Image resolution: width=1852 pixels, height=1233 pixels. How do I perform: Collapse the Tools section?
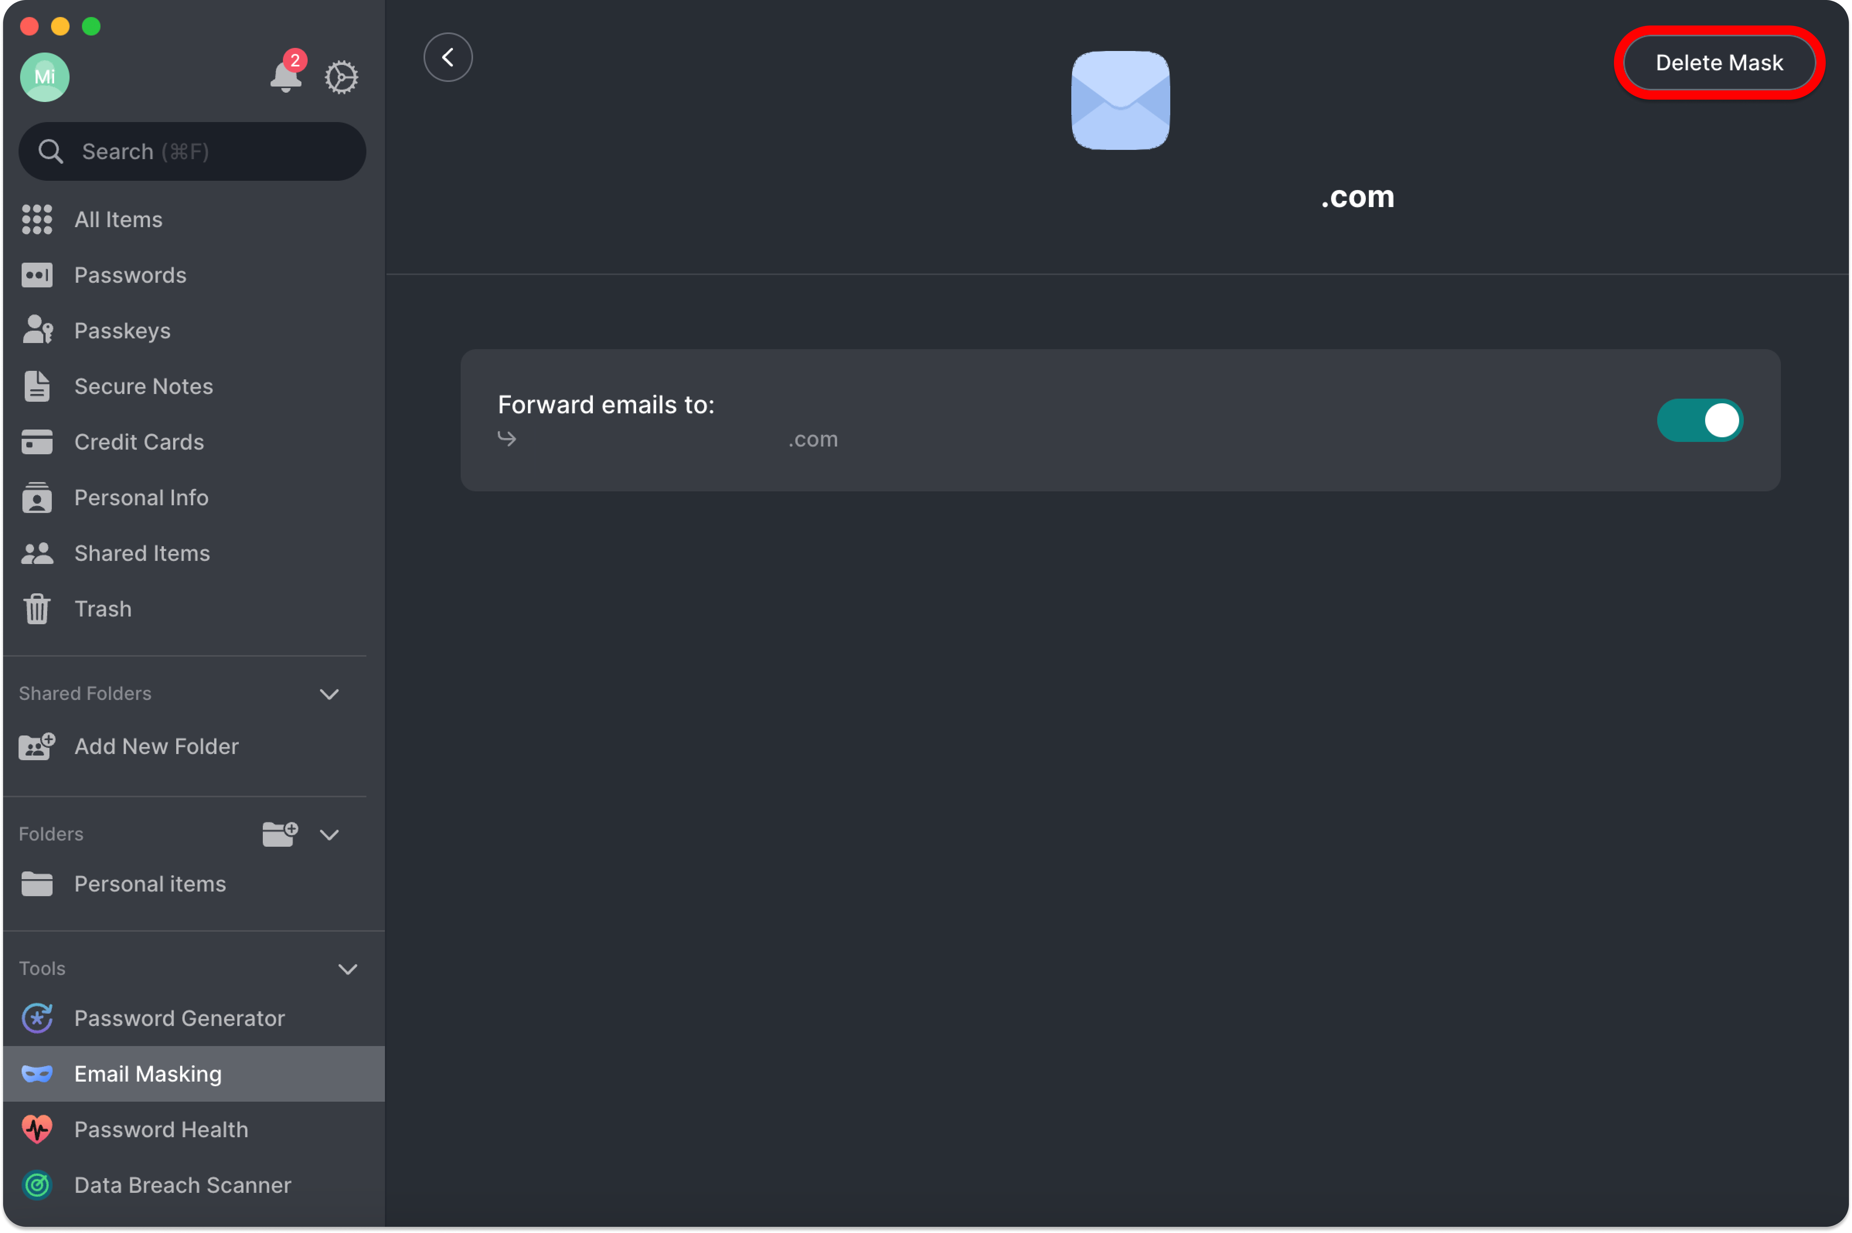pos(349,969)
